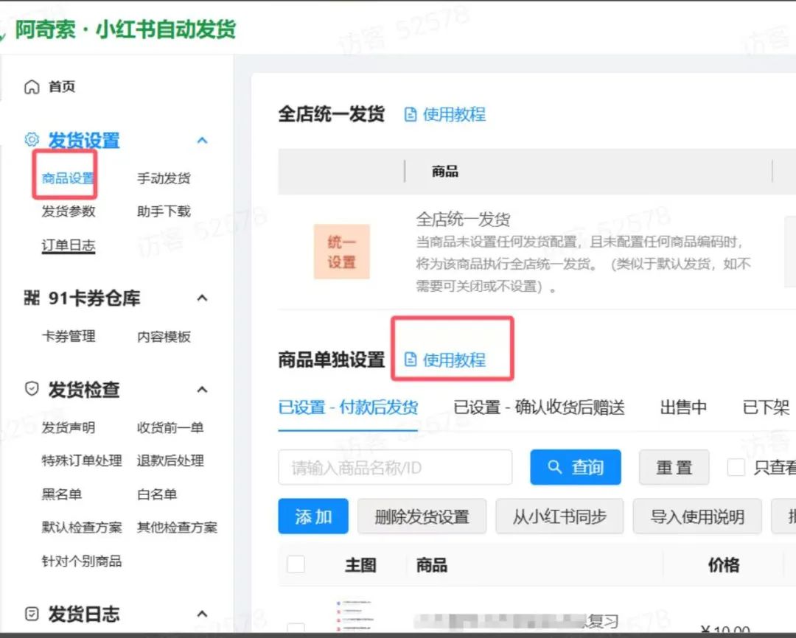Click the blue 添加 button
796x638 pixels.
point(313,516)
